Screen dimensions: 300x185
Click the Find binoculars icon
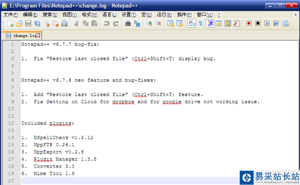pos(128,23)
